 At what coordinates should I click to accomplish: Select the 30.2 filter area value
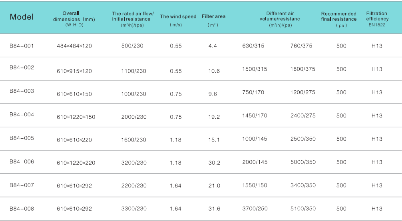tap(214, 163)
